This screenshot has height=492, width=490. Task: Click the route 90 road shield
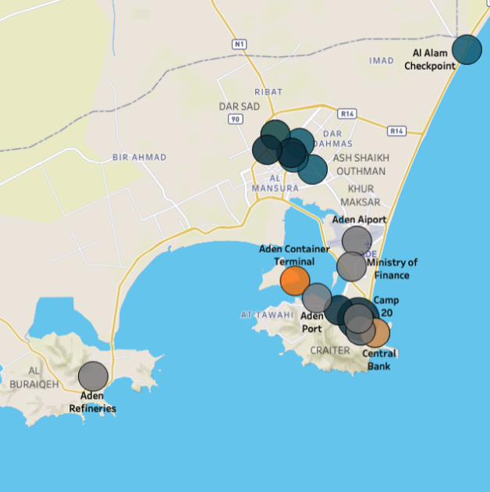[x=235, y=119]
